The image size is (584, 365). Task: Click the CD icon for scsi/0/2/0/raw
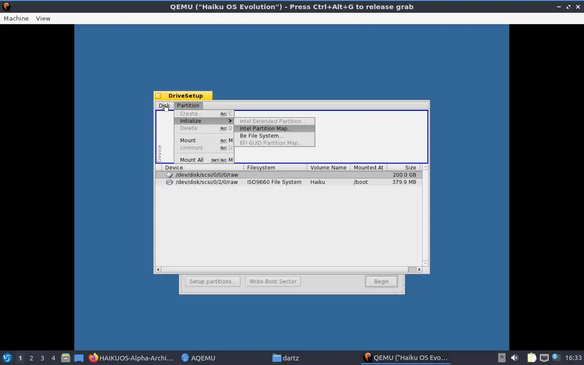pos(169,182)
